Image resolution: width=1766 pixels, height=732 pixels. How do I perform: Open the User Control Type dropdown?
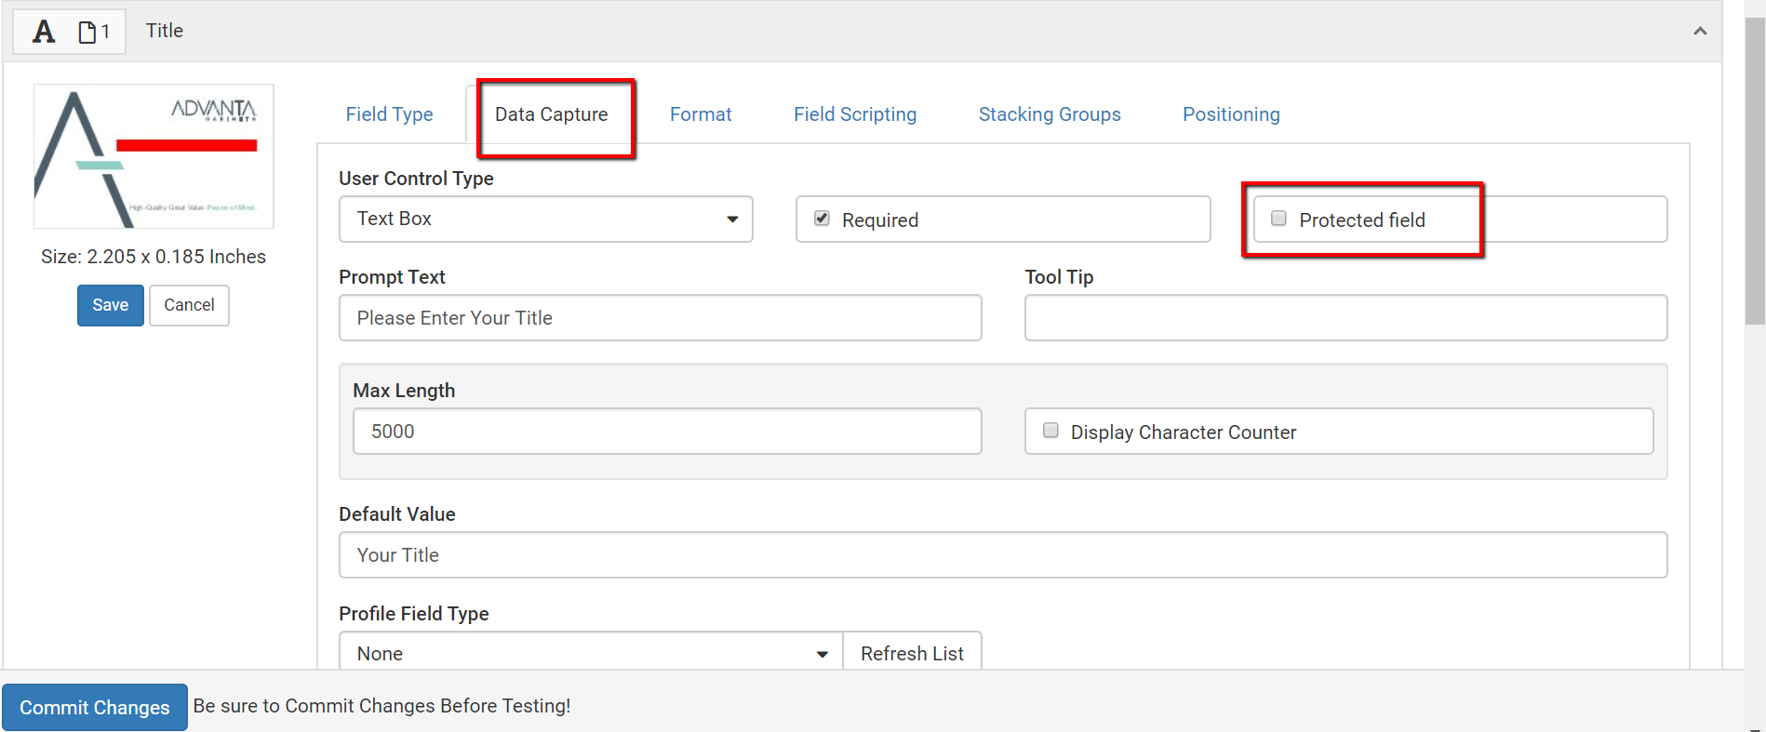click(x=545, y=220)
